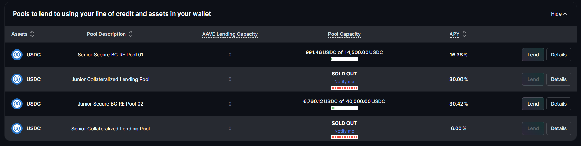The image size is (581, 146).
Task: Lend to Junior Secure BG RE Pool 02
Action: (x=533, y=104)
